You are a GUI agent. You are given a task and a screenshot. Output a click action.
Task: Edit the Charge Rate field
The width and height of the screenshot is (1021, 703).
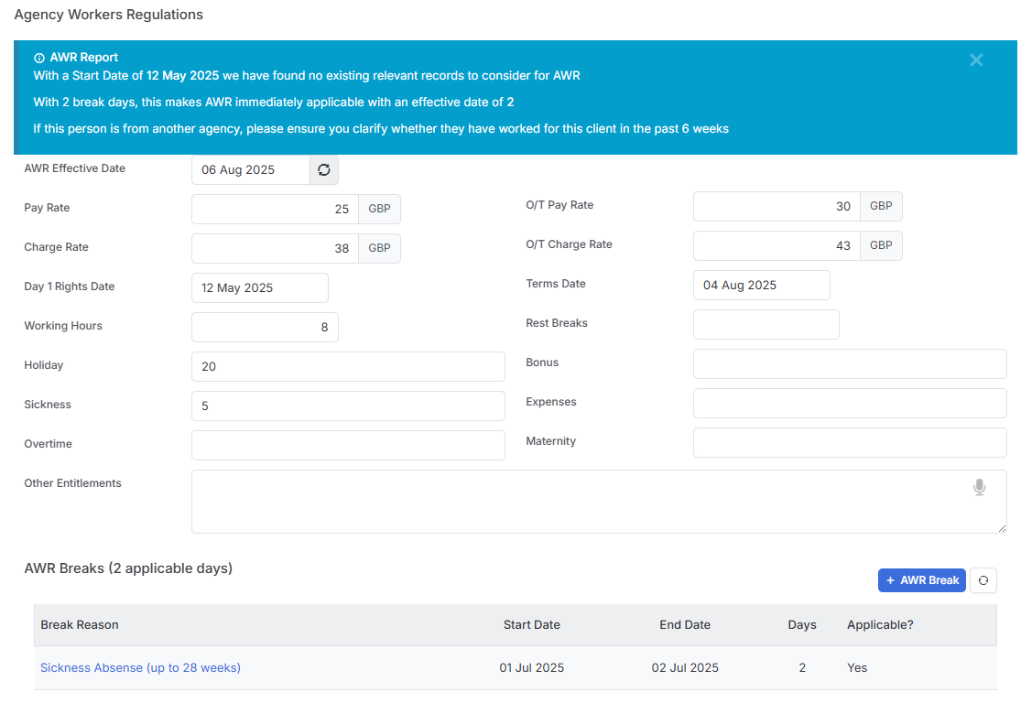point(275,248)
